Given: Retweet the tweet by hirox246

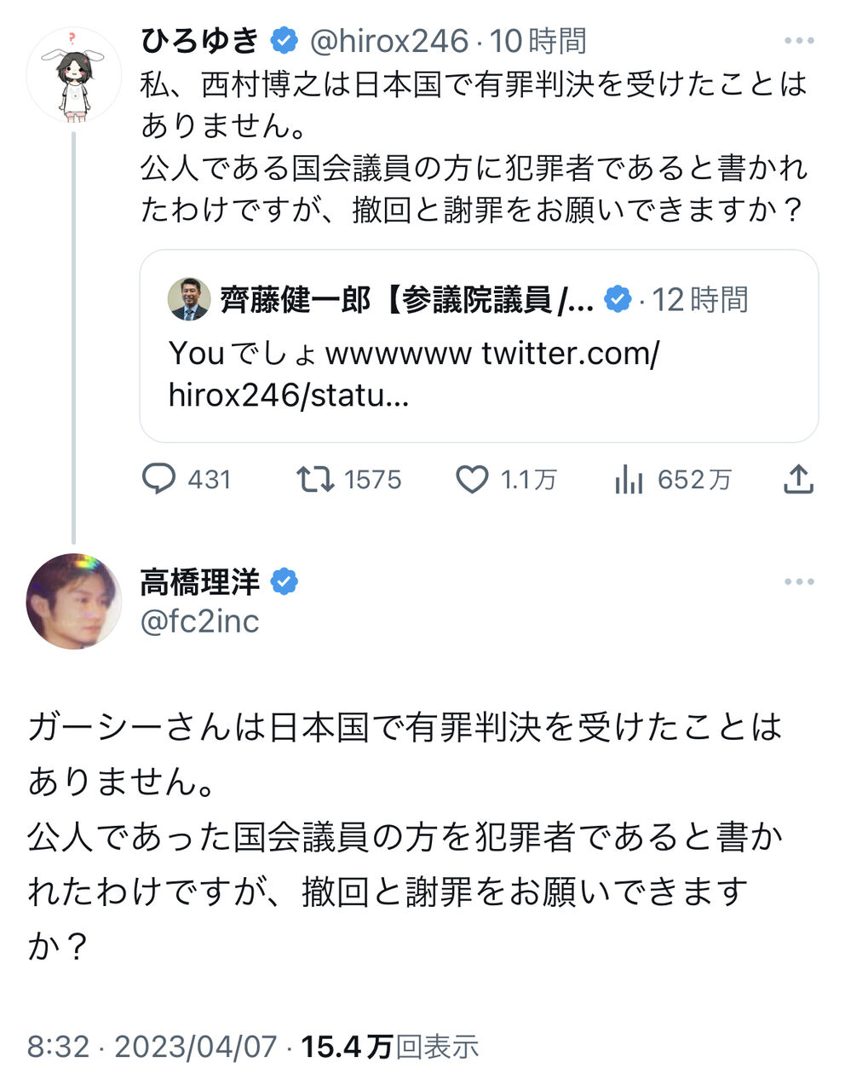Looking at the screenshot, I should tap(314, 479).
